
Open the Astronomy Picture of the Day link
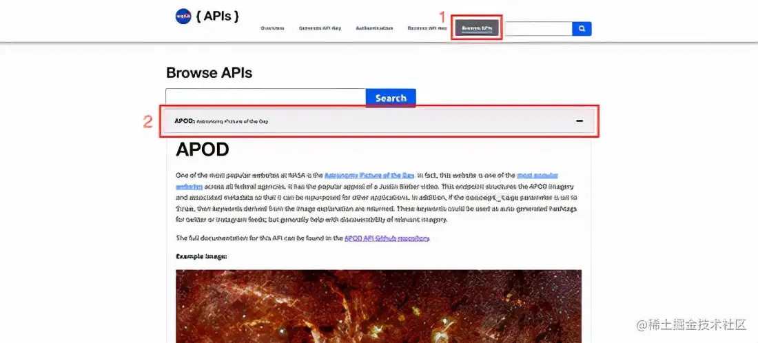point(369,176)
